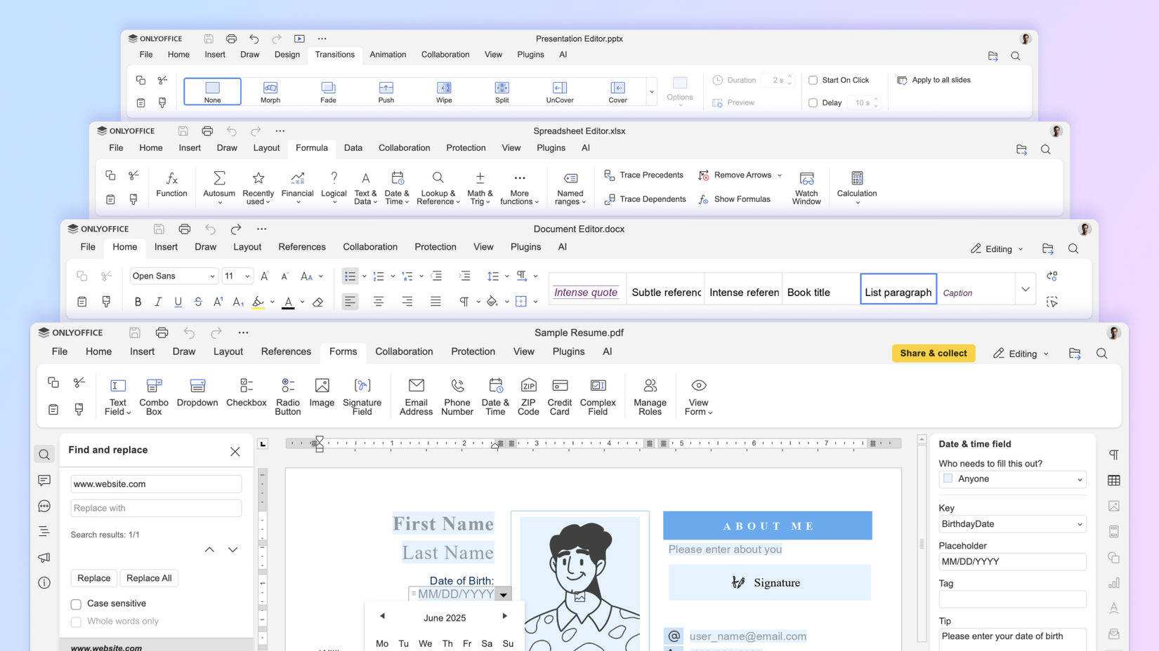Apply the Morph slide transition
The image size is (1159, 651).
coord(270,91)
